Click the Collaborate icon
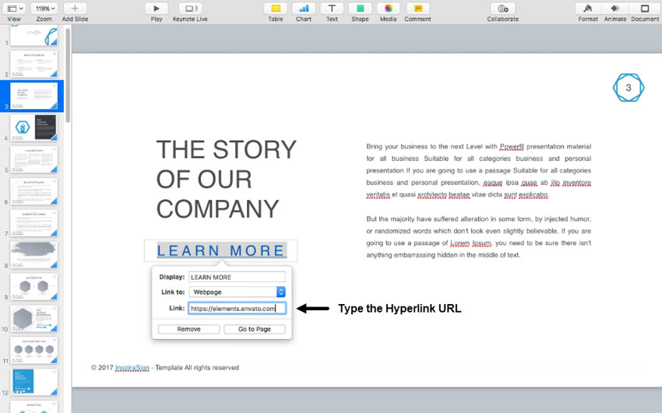Viewport: 662px width, 413px height. pos(502,8)
